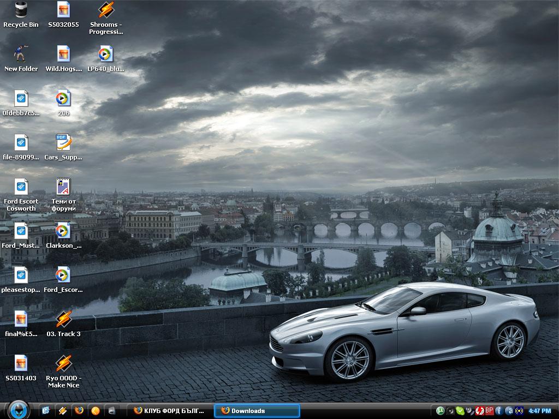Switch to the Downloads taskbar window
This screenshot has height=419, width=559.
click(257, 411)
